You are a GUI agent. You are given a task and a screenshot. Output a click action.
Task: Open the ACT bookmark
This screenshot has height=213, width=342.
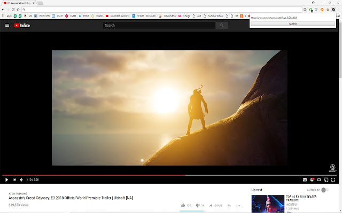pyautogui.click(x=197, y=16)
